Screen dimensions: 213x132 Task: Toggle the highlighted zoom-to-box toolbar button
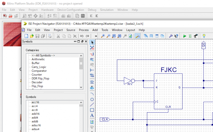[x=137, y=36]
